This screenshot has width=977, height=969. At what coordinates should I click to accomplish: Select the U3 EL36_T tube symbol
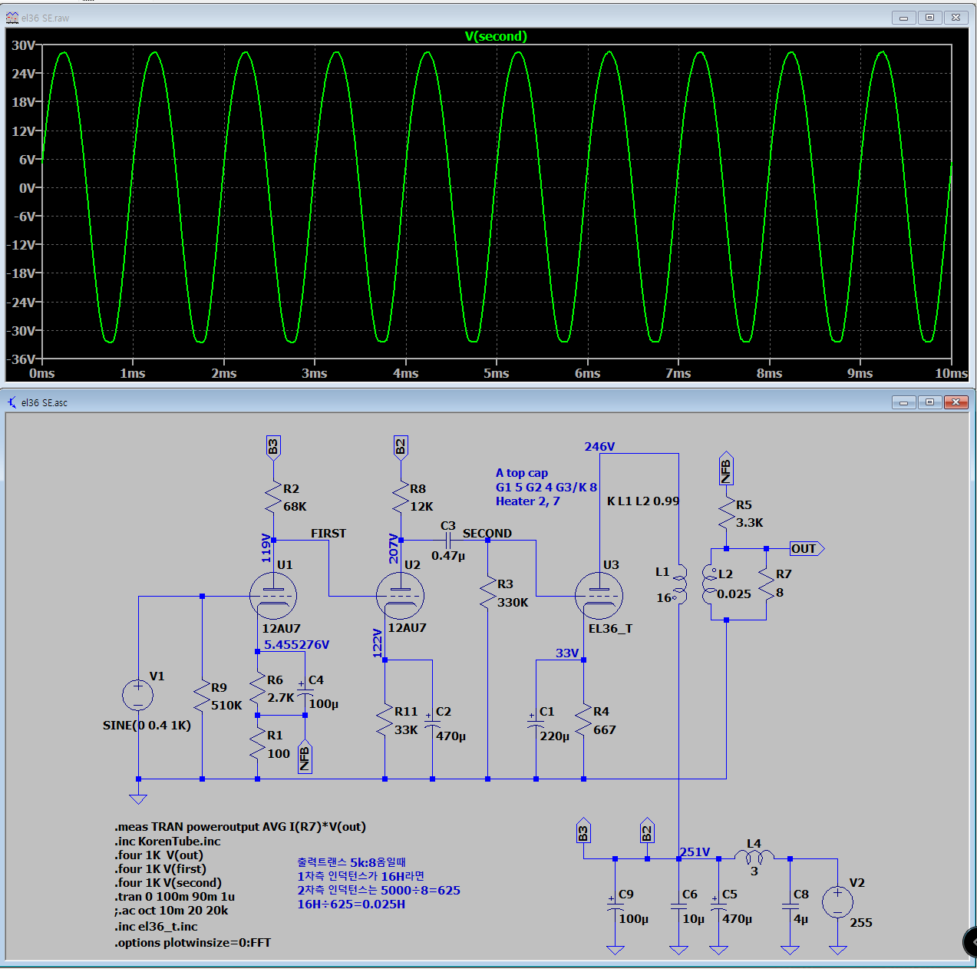click(x=599, y=596)
